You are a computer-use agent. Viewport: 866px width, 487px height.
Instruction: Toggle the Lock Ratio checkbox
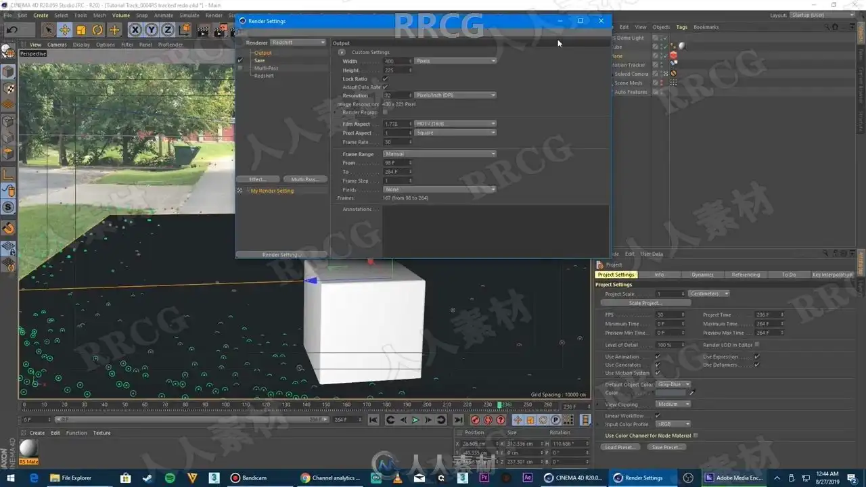coord(386,78)
